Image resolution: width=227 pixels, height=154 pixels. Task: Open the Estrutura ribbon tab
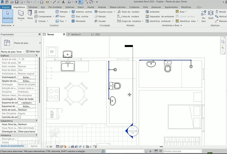[33, 7]
